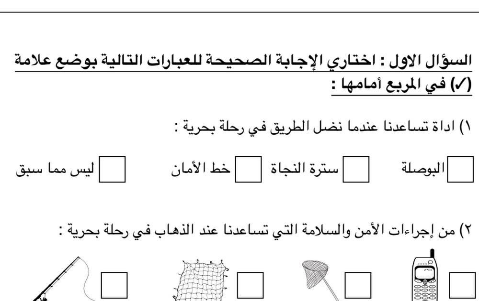This screenshot has width=479, height=301.
Task: Click question two text about الأمن والسلامة
Action: tap(265, 231)
